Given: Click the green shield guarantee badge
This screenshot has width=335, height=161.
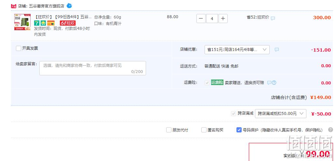Looking at the screenshot, I should (43, 23).
